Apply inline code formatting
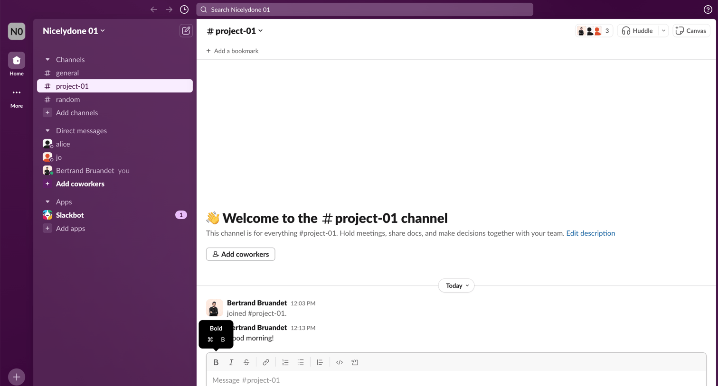 [340, 362]
